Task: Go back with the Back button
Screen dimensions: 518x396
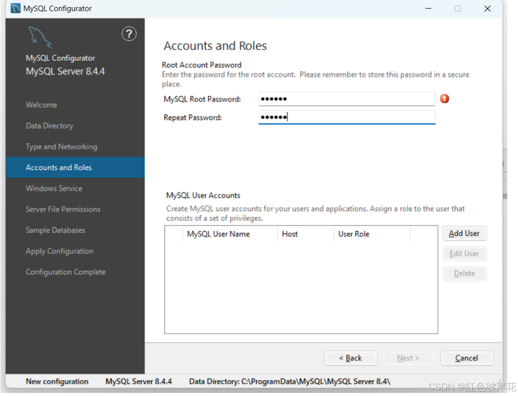Action: click(350, 358)
